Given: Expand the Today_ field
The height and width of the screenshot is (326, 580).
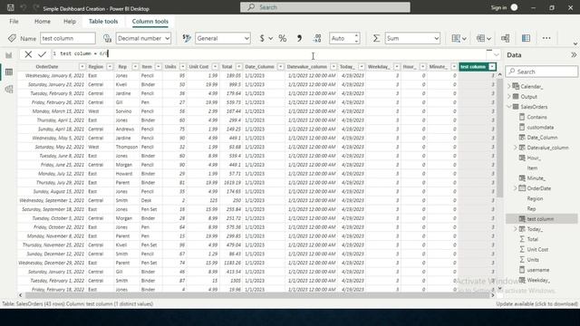Looking at the screenshot, I should pyautogui.click(x=516, y=229).
